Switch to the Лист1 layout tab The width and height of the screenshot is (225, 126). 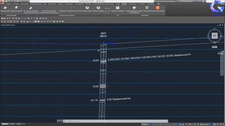(x=12, y=124)
